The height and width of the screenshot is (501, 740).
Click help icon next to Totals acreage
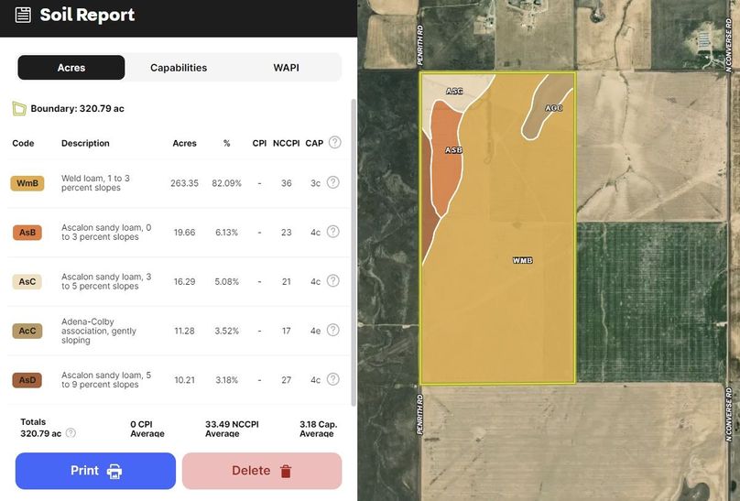(71, 433)
